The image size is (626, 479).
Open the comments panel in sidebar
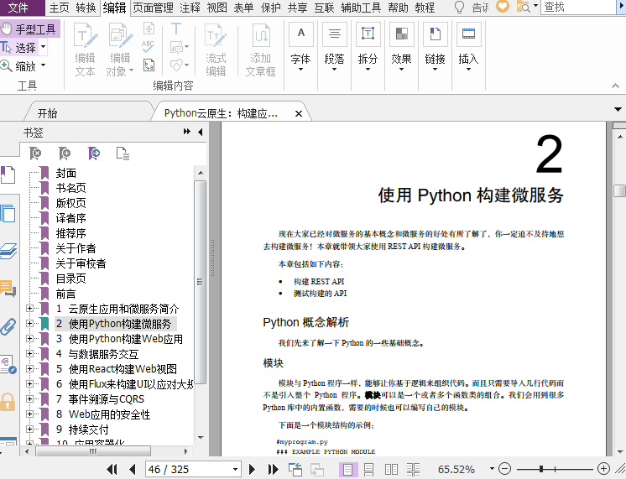[8, 289]
